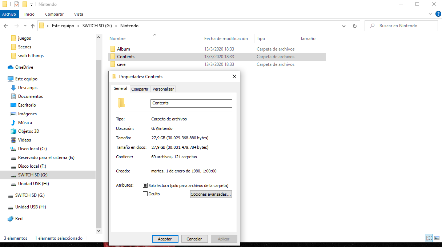Toggle the 'Oculto' checkbox

[145, 194]
